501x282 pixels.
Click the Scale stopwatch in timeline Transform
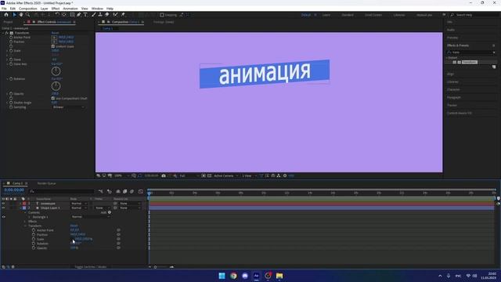tap(34, 239)
